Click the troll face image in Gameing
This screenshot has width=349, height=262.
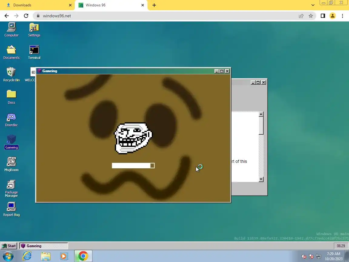click(x=133, y=138)
